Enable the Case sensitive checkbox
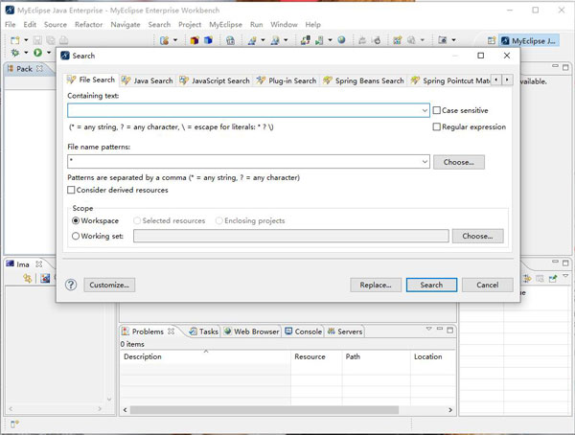 (x=437, y=110)
